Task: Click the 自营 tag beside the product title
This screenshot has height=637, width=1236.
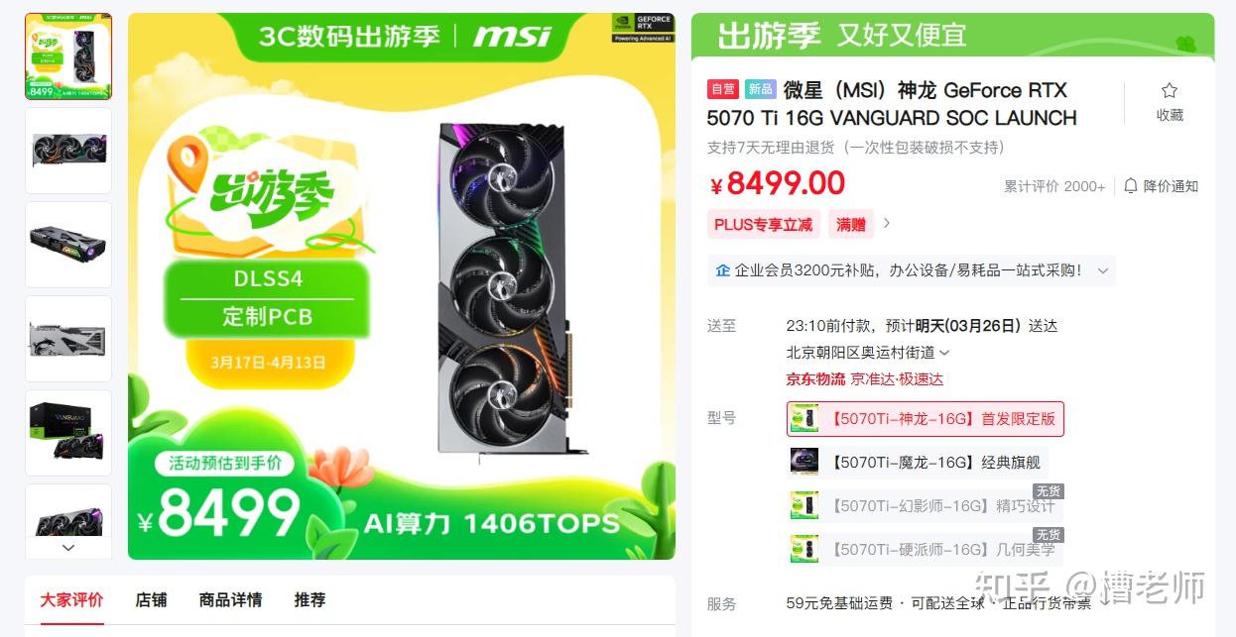Action: pyautogui.click(x=723, y=89)
